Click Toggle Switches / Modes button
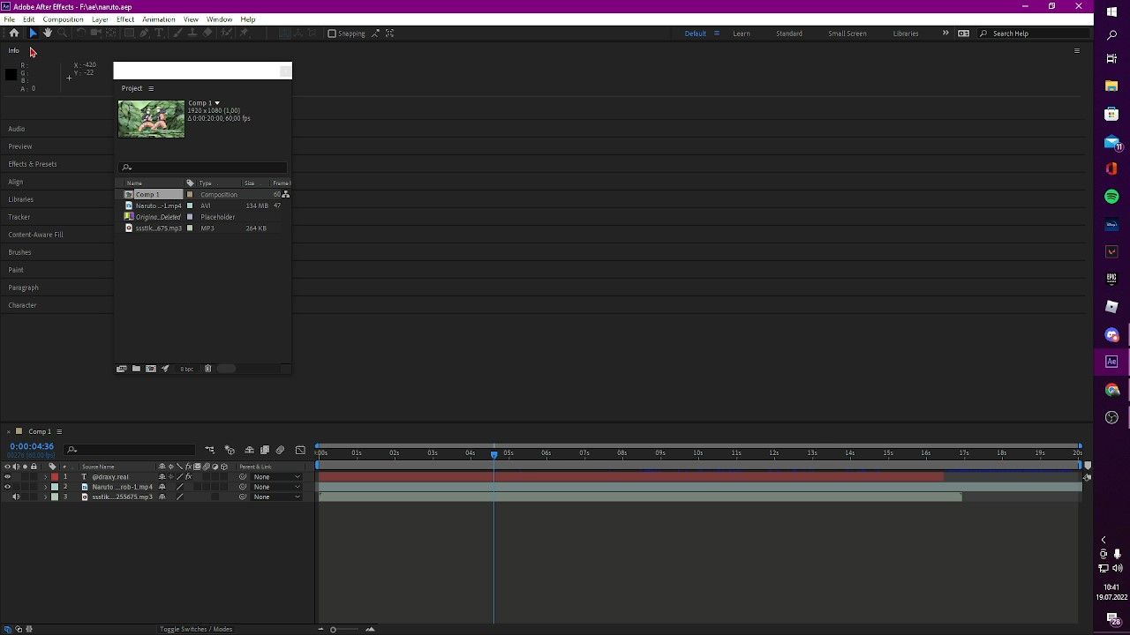Screen dimensions: 1130x635 pos(196,629)
